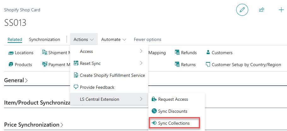This screenshot has width=287, height=131.
Task: Expand the LS Central Extension submenu arrow
Action: [141, 99]
